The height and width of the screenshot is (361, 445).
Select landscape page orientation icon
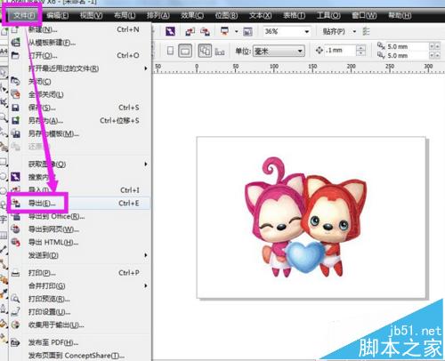pyautogui.click(x=185, y=51)
